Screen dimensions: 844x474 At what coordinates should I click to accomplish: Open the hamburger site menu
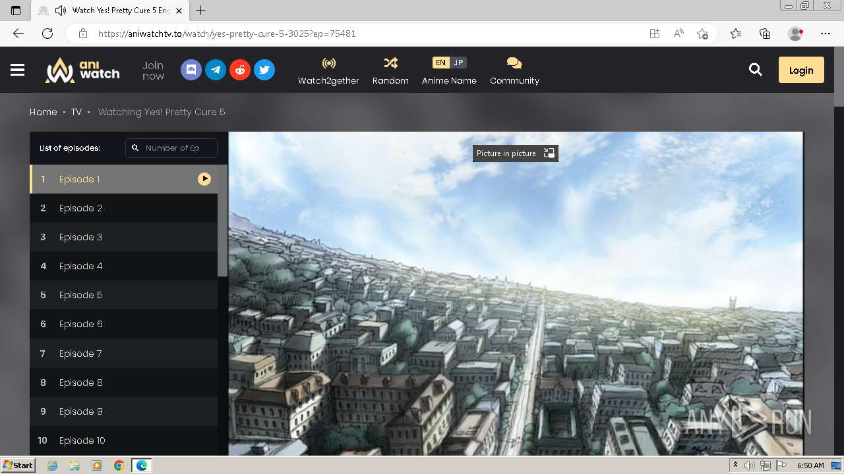coord(18,70)
